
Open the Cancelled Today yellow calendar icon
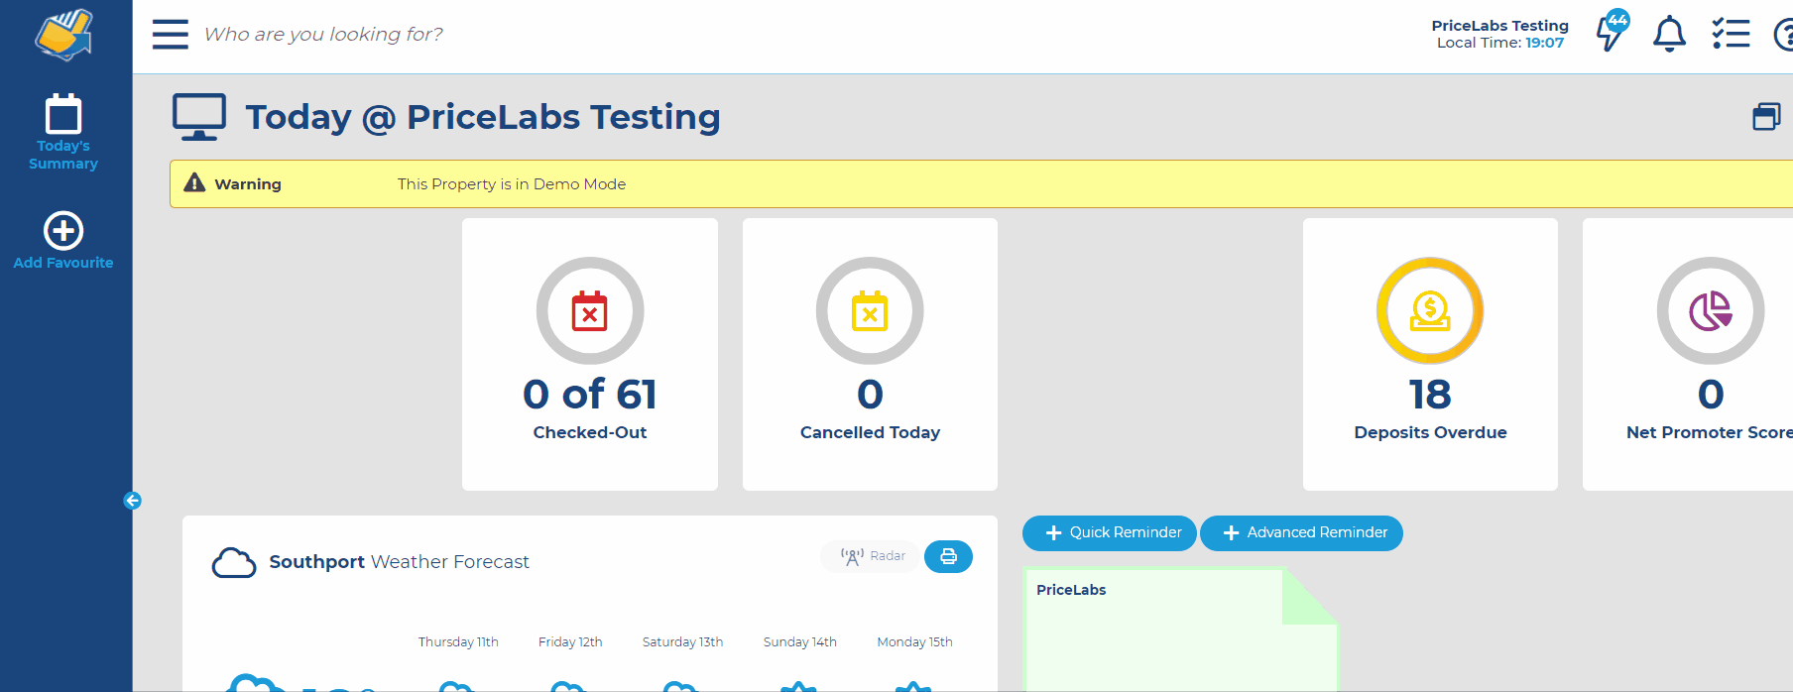(870, 310)
